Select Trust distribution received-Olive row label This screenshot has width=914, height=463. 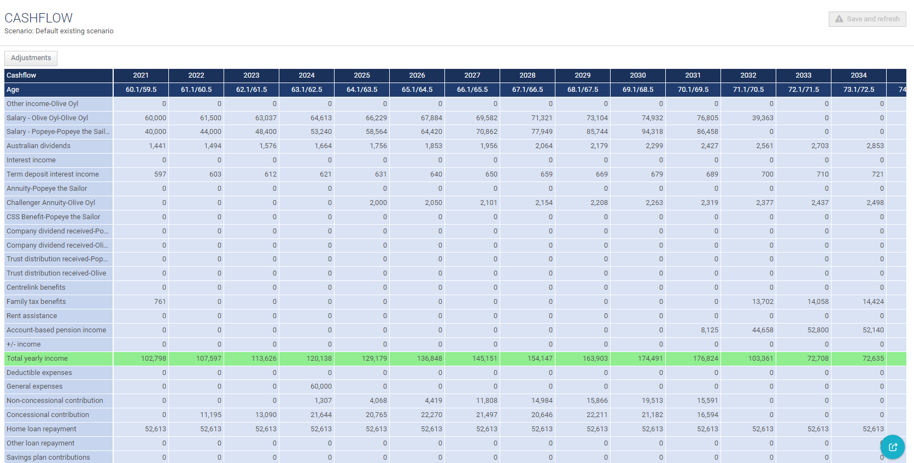58,273
